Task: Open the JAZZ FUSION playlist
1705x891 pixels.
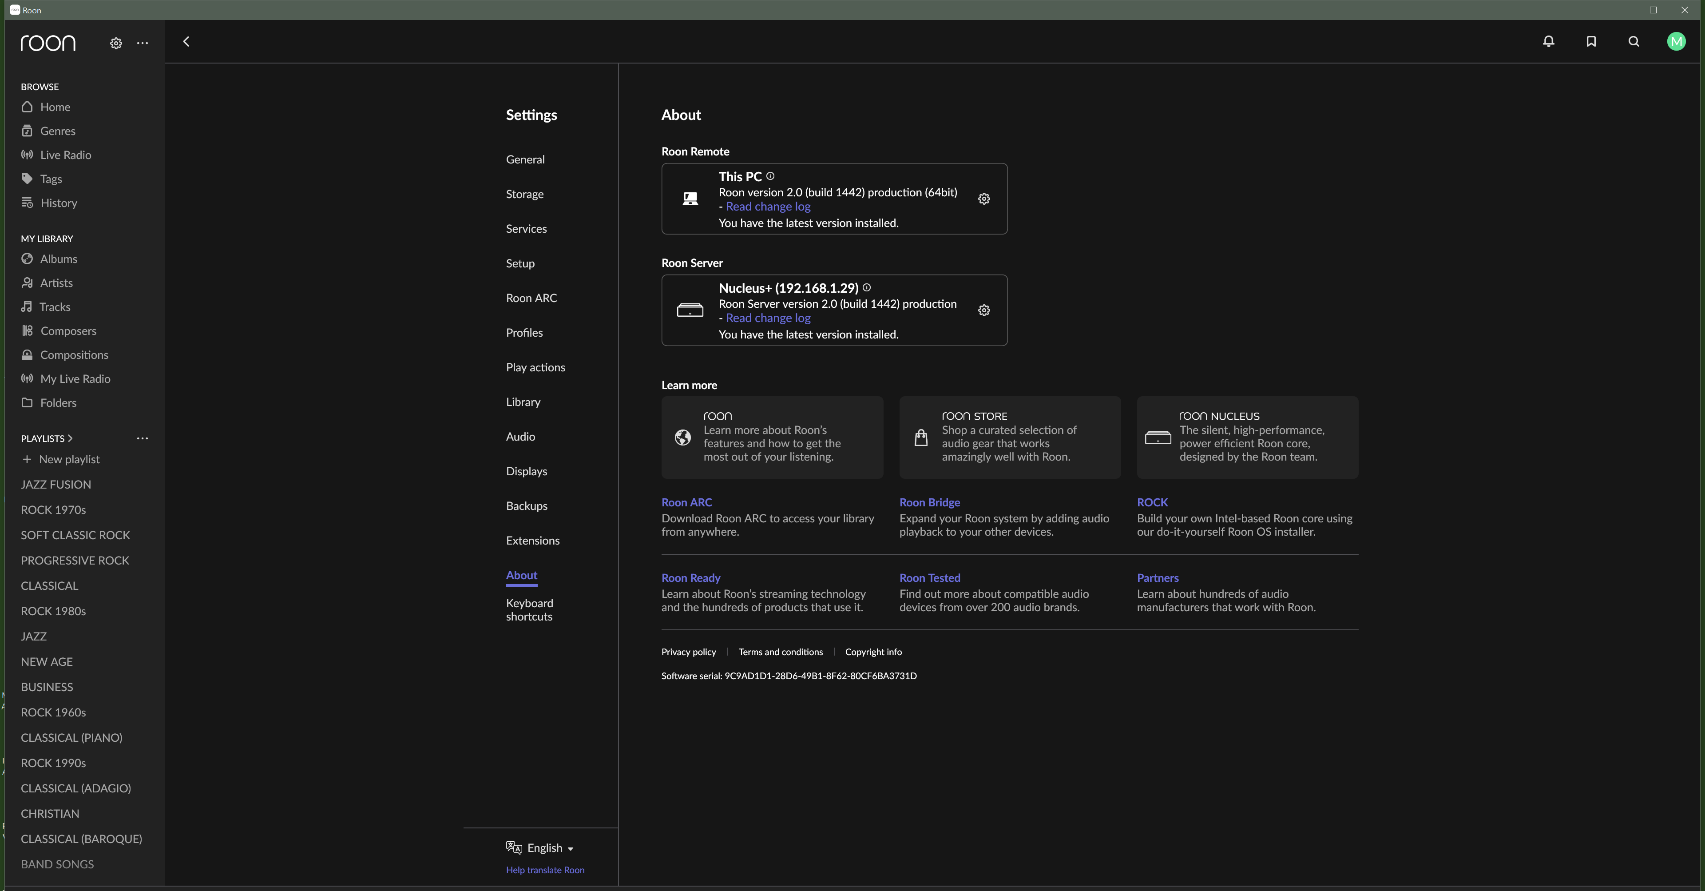Action: point(56,484)
